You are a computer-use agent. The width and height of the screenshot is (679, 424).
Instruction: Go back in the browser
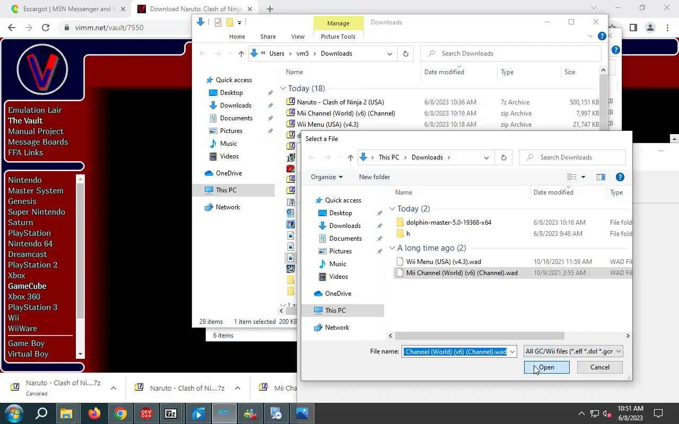point(12,28)
